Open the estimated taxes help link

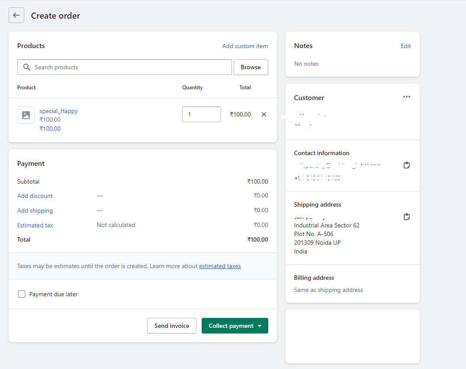click(x=220, y=266)
